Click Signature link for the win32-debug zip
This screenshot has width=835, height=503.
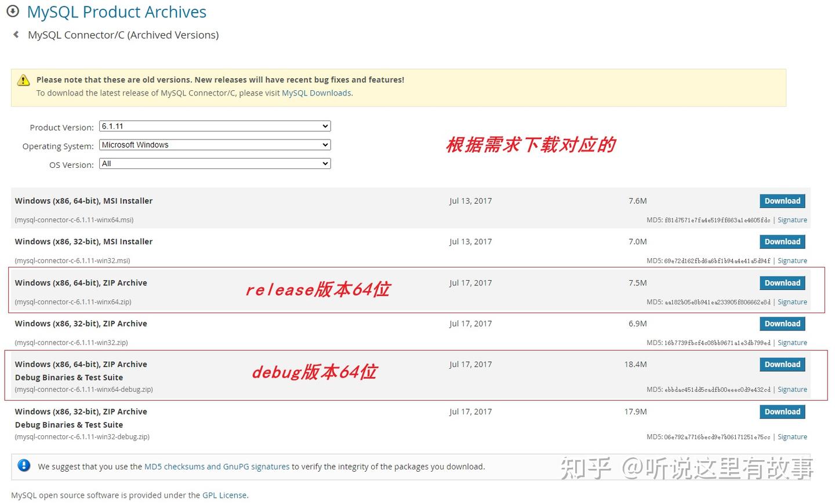(792, 436)
